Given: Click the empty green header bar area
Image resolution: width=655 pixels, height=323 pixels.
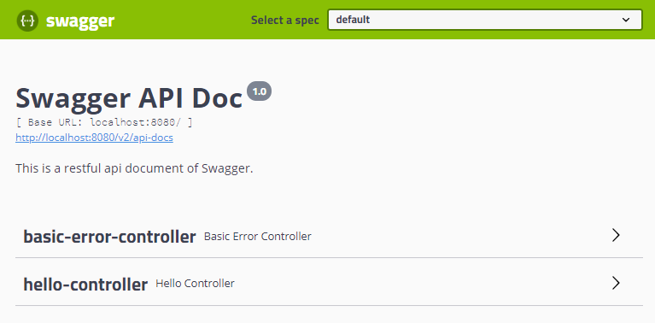Looking at the screenshot, I should pyautogui.click(x=182, y=20).
